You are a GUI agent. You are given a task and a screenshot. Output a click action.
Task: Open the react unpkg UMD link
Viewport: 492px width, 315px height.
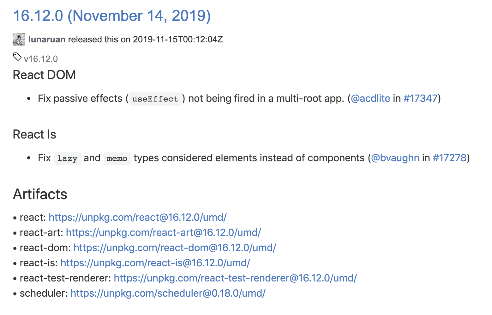coord(138,217)
